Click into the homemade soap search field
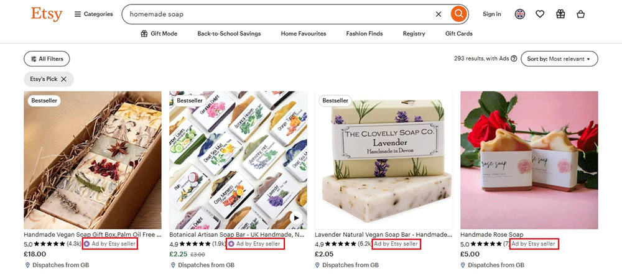This screenshot has width=622, height=276. [274, 14]
